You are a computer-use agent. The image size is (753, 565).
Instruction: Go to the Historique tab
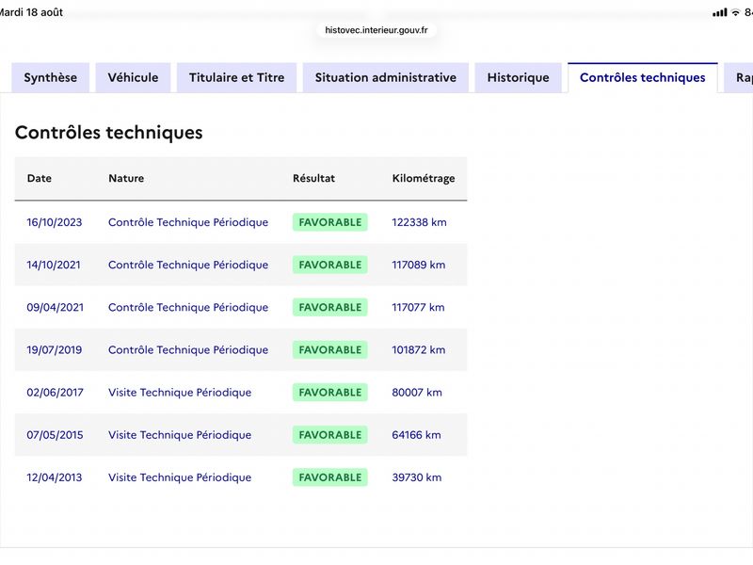point(519,77)
